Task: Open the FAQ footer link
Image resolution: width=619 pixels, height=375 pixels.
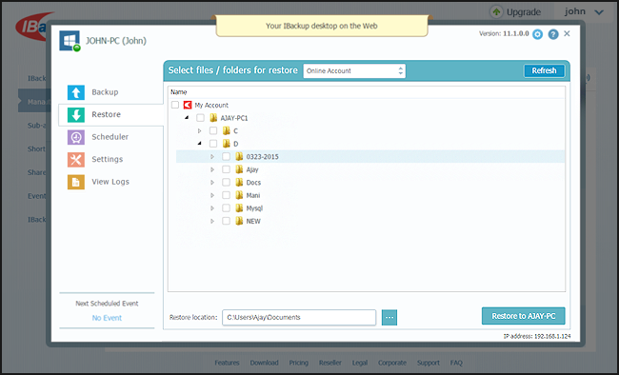Action: [456, 363]
